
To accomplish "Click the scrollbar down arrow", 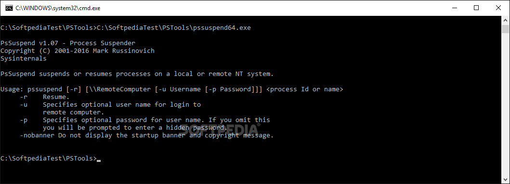I will pos(505,180).
